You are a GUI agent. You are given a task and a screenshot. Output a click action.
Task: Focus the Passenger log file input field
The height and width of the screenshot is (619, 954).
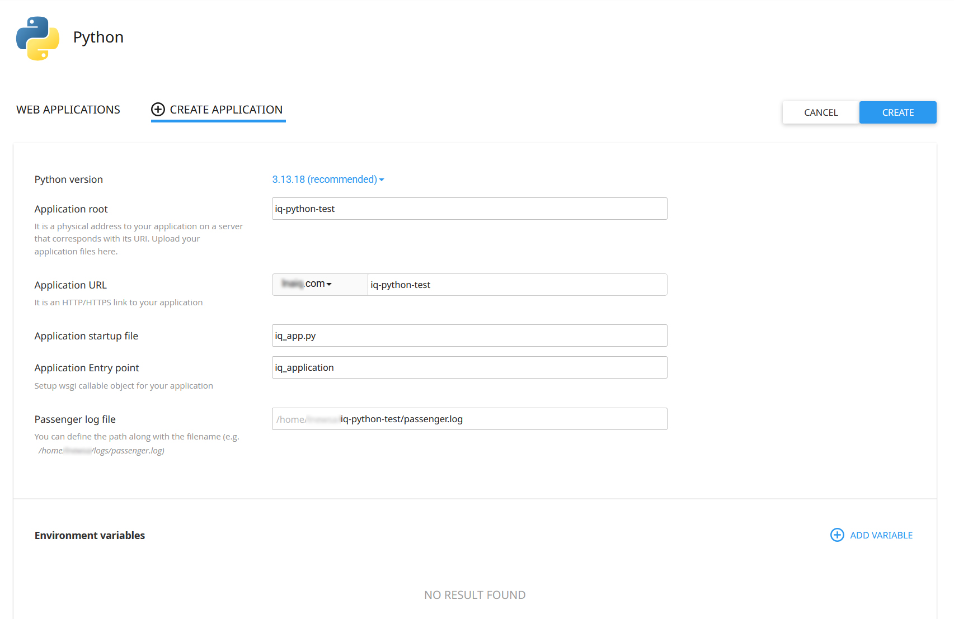click(469, 419)
